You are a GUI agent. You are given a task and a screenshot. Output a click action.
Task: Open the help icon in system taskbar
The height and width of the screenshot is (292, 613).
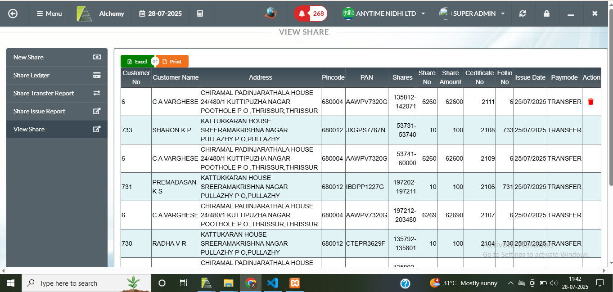click(405, 283)
